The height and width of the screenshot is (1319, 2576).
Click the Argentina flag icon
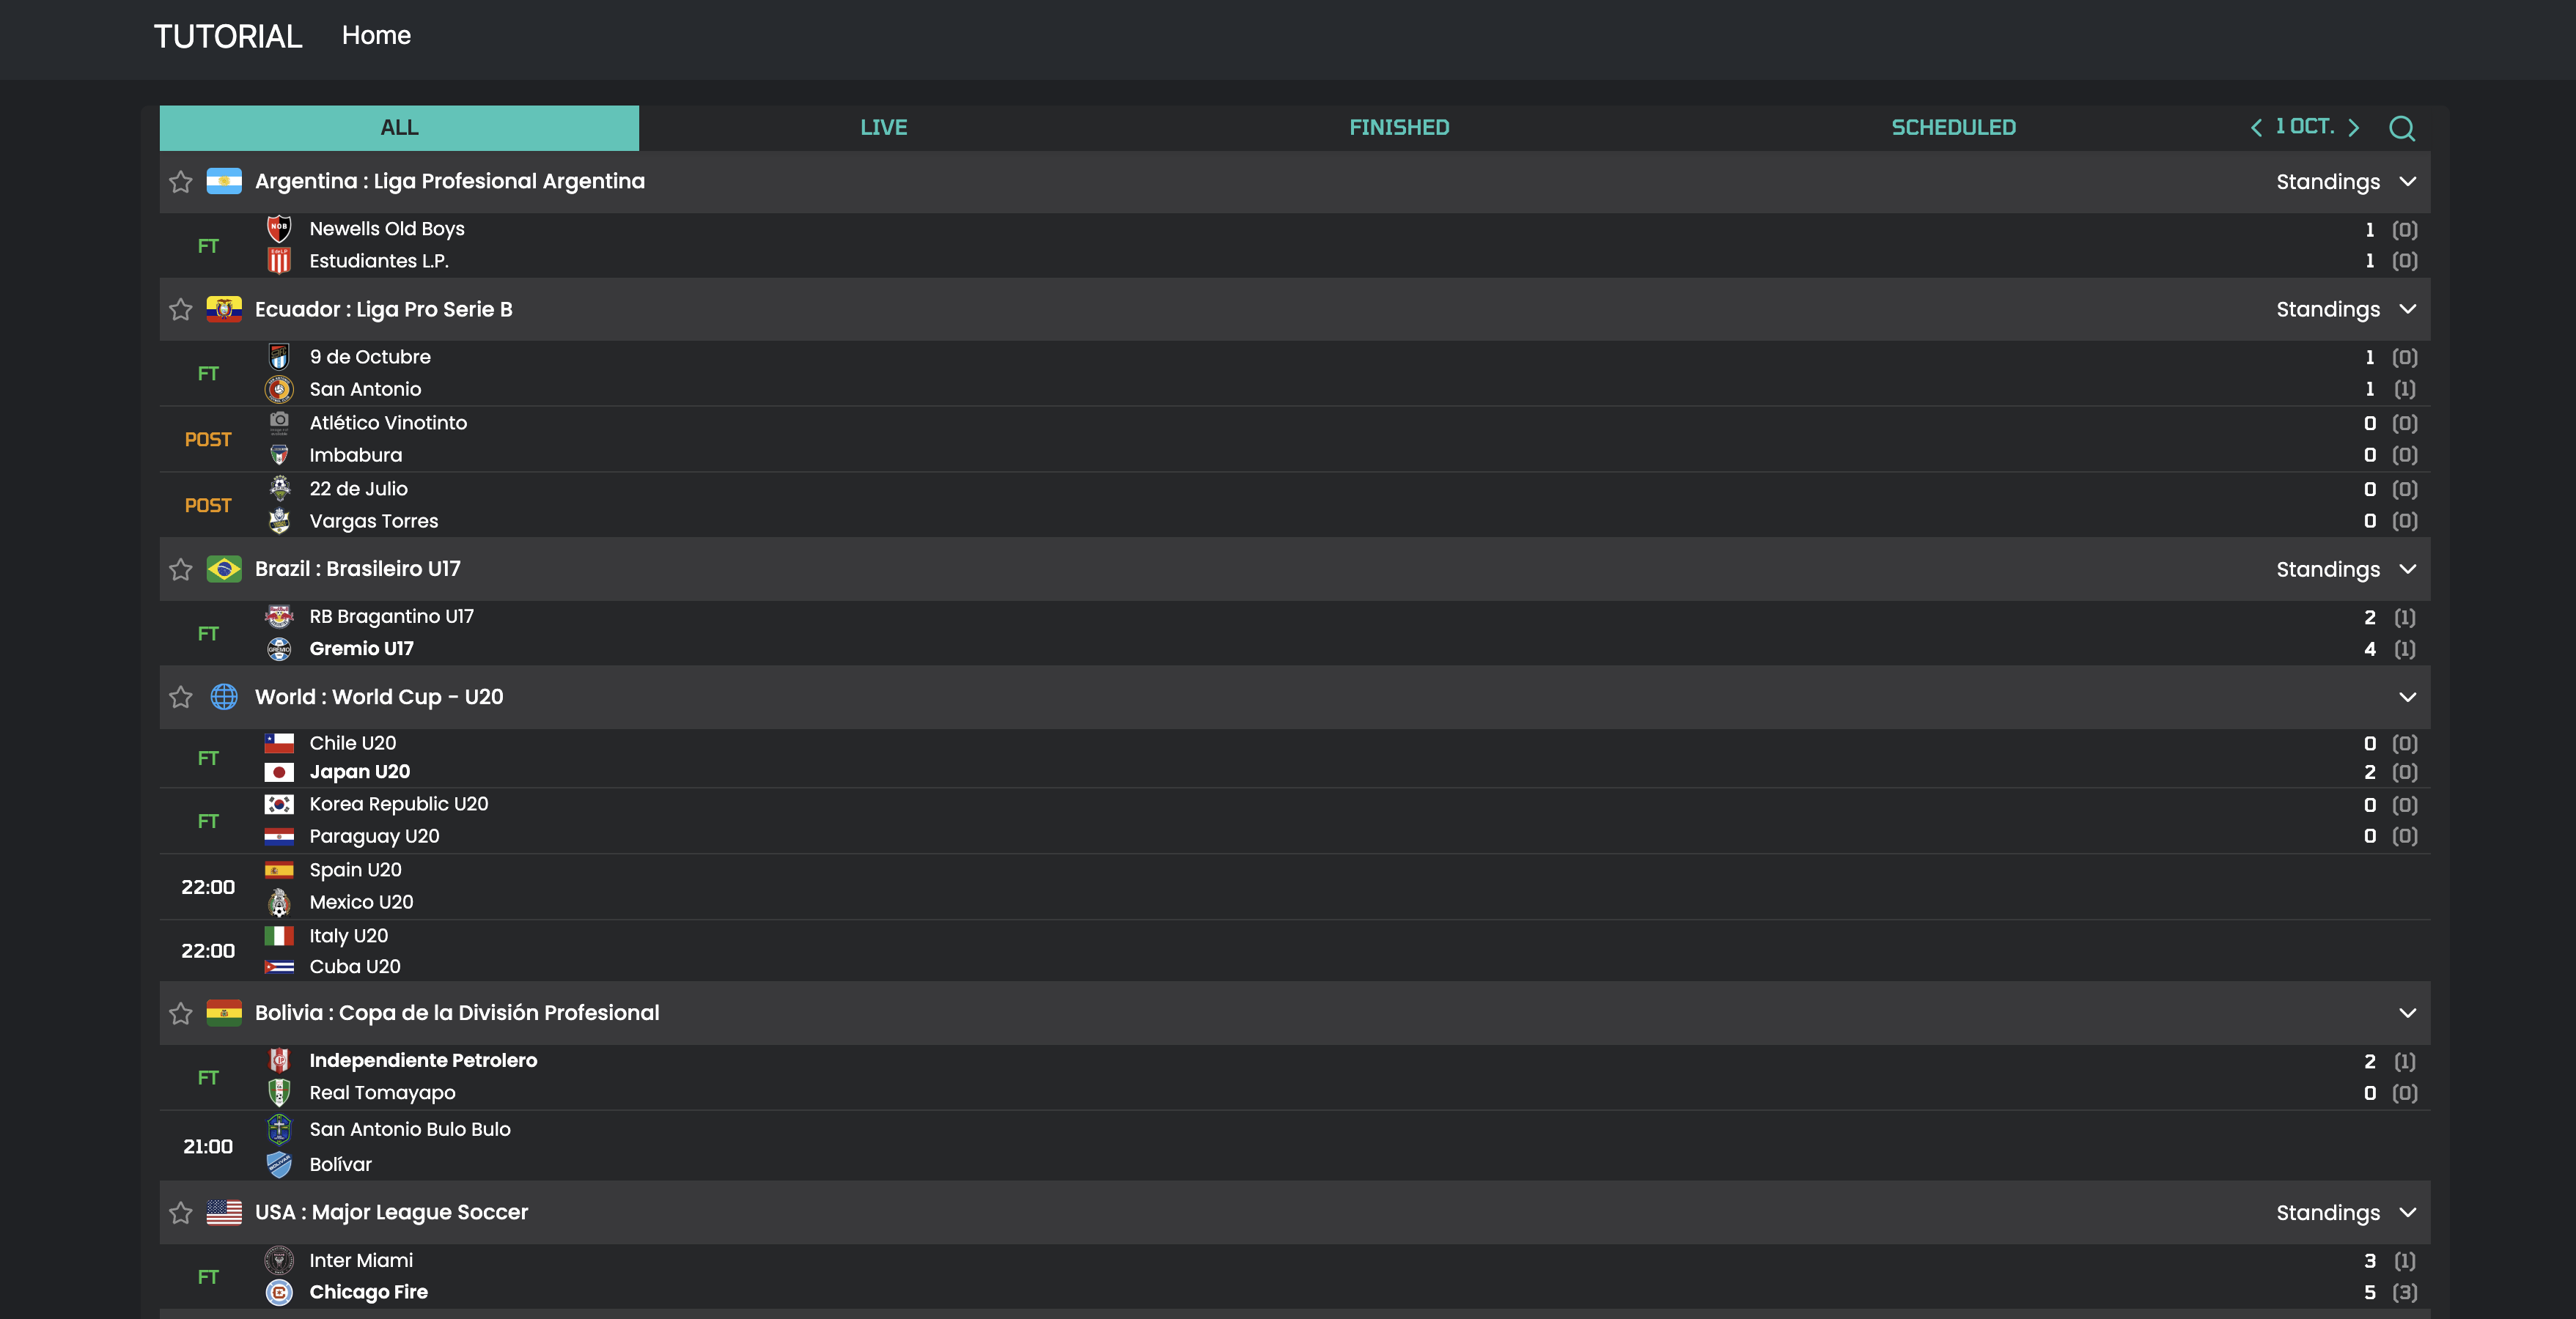click(x=224, y=181)
